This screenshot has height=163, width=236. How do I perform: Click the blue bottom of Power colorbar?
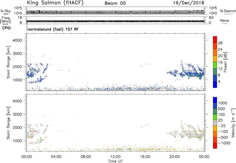pos(215,84)
